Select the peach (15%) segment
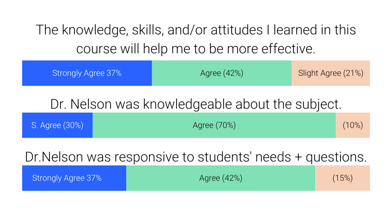The width and height of the screenshot is (392, 220). pyautogui.click(x=342, y=178)
